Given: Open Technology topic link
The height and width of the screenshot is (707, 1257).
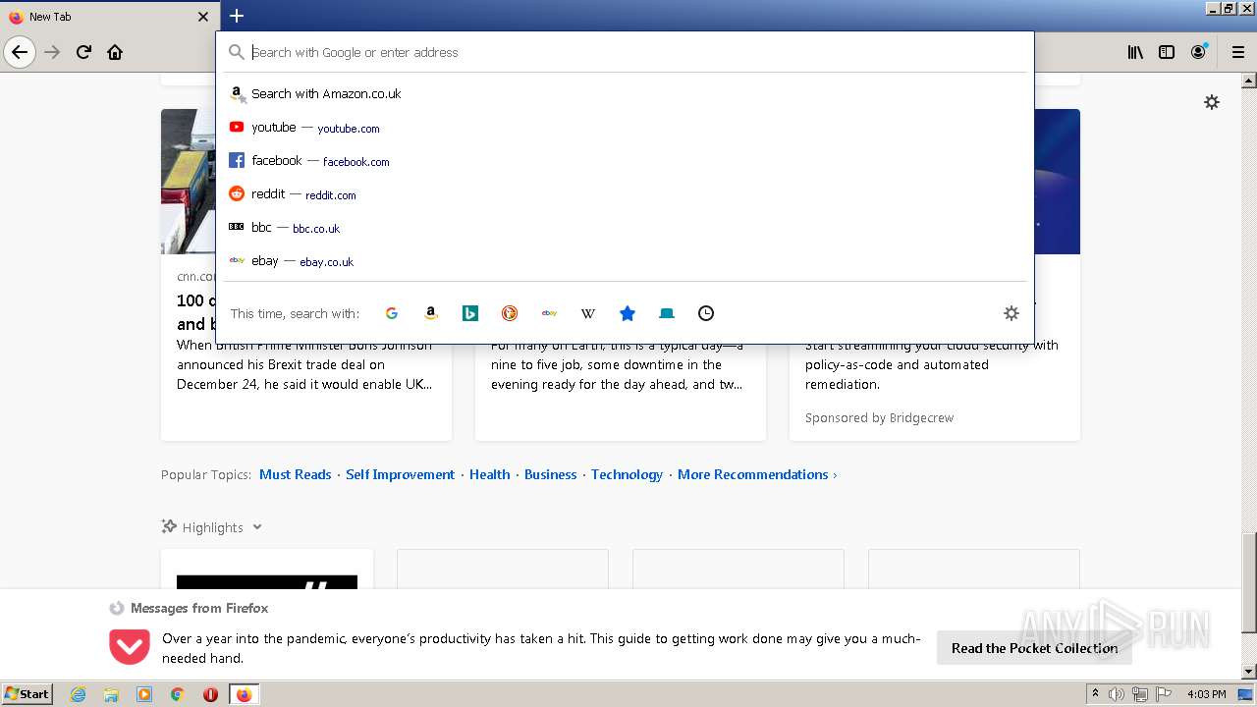Looking at the screenshot, I should click(627, 474).
